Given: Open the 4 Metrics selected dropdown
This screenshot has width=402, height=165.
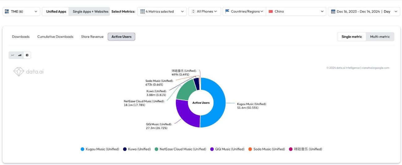Looking at the screenshot, I should click(162, 11).
